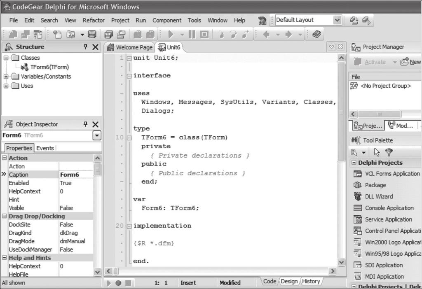Click the Visible property value False
422x289 pixels.
pos(76,208)
